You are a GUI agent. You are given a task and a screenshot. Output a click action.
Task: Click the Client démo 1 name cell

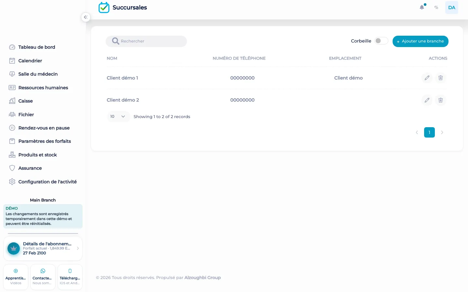pos(122,78)
